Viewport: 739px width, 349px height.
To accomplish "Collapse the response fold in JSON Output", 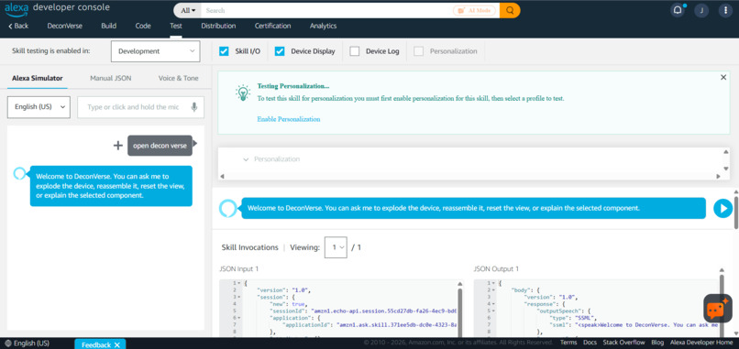I will [493, 304].
